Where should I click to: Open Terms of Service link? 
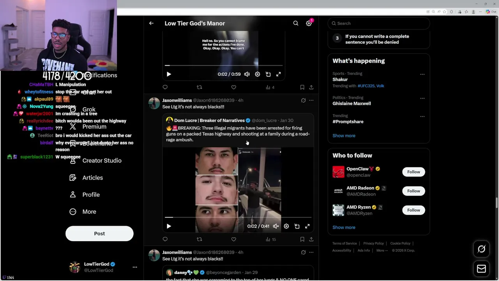click(345, 244)
